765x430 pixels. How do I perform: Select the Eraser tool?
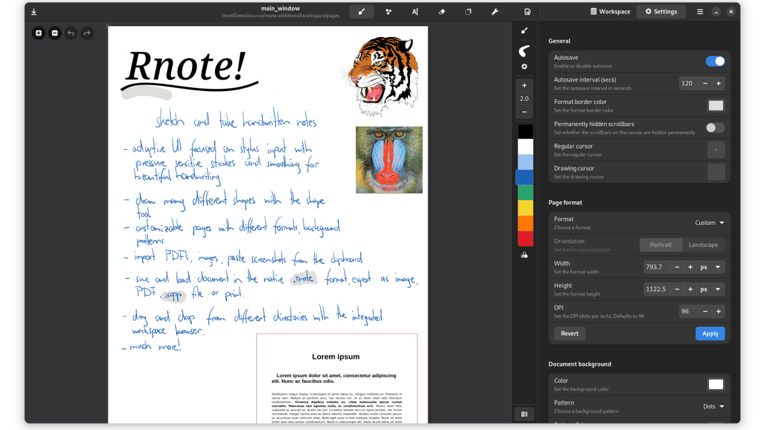(442, 11)
